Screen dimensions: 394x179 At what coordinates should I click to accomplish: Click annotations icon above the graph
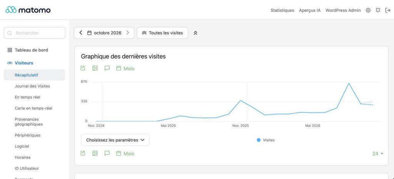107,68
